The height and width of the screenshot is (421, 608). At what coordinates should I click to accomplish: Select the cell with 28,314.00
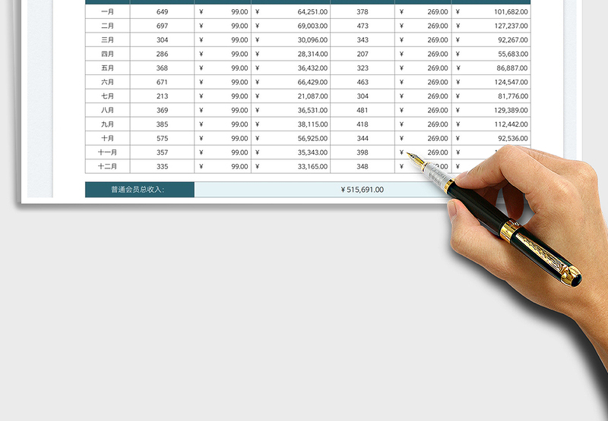pos(291,54)
